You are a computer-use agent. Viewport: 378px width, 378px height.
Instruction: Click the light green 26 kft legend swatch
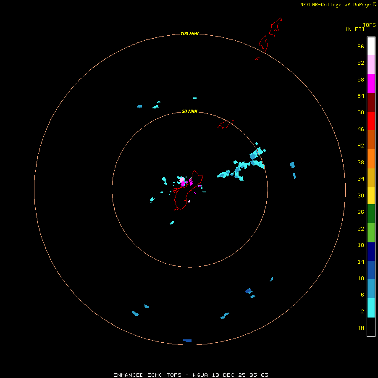point(371,233)
